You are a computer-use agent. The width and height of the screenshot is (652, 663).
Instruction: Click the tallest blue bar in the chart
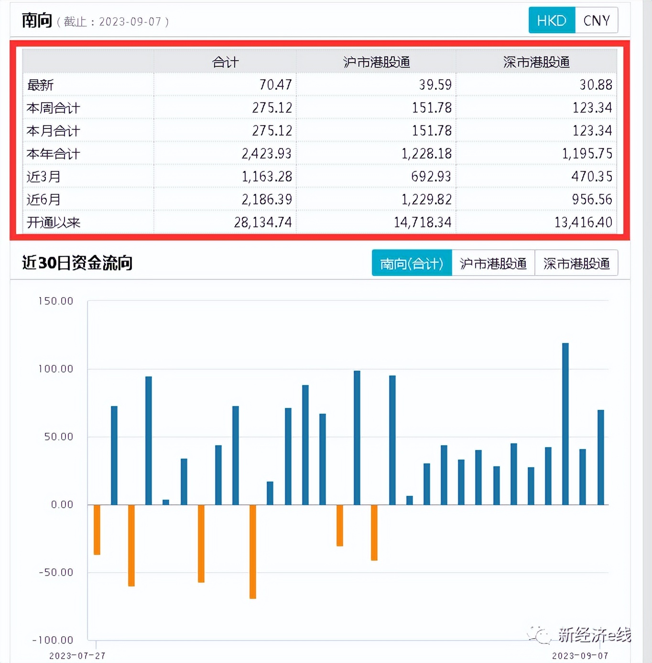[565, 420]
